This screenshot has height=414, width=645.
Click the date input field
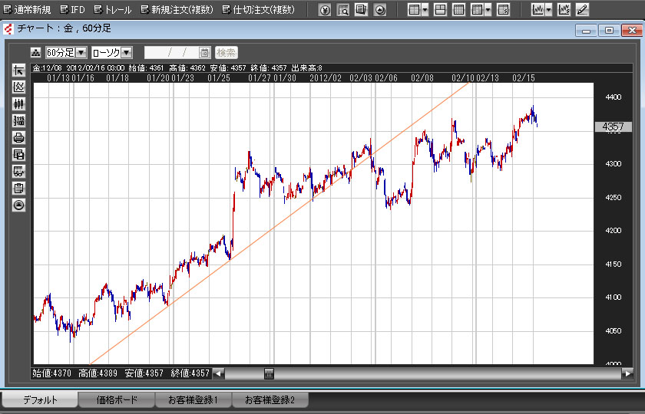[170, 53]
